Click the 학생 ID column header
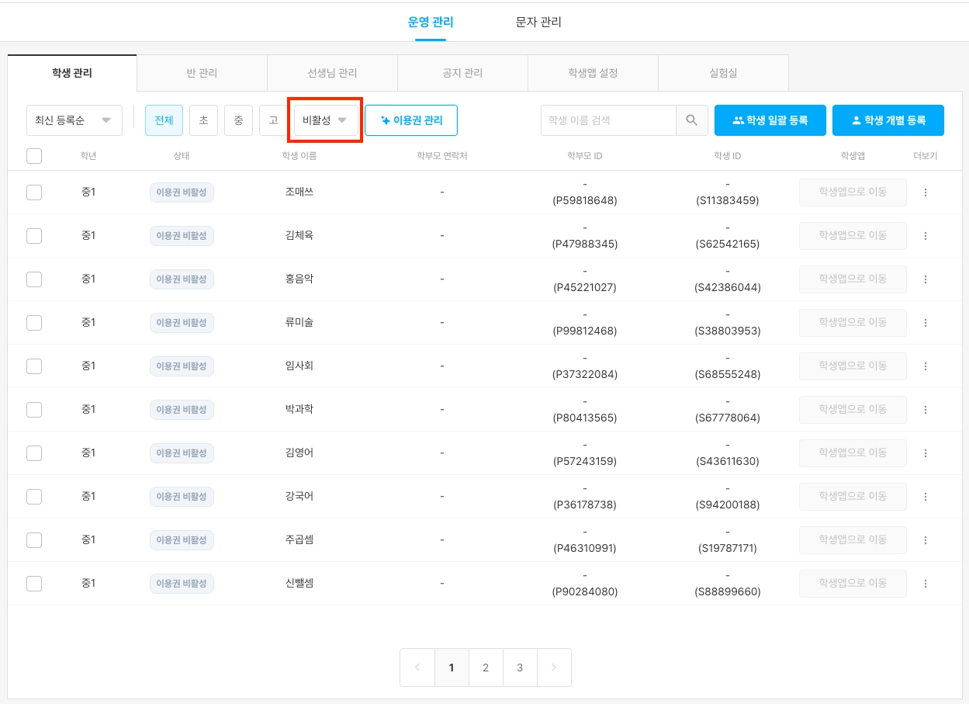The image size is (969, 704). [x=728, y=156]
